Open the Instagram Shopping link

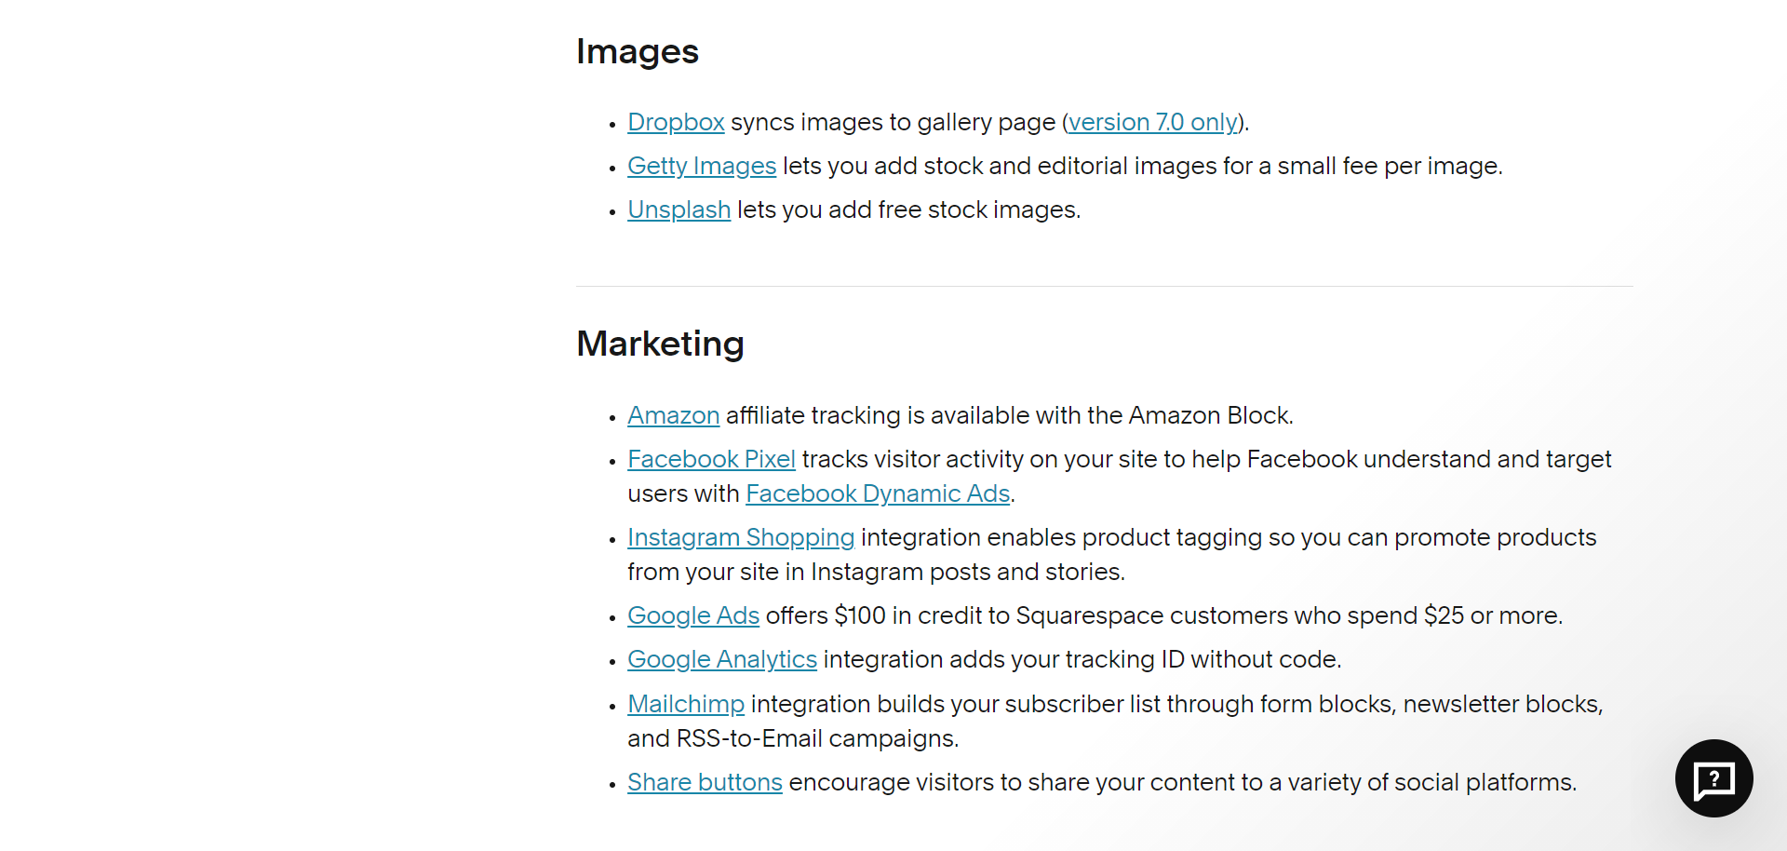coord(741,537)
